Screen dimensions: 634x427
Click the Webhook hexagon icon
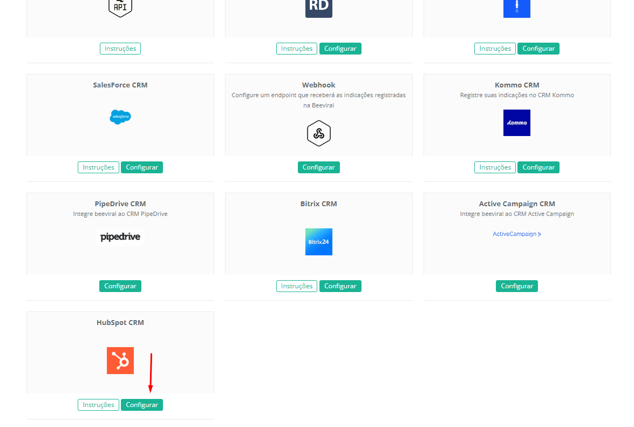318,133
